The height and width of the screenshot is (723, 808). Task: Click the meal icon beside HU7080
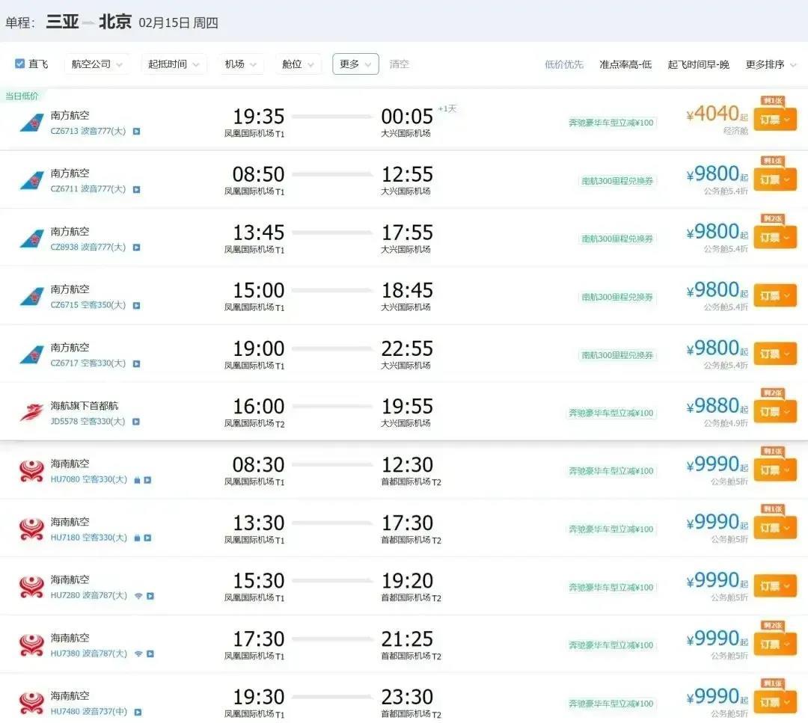(137, 480)
